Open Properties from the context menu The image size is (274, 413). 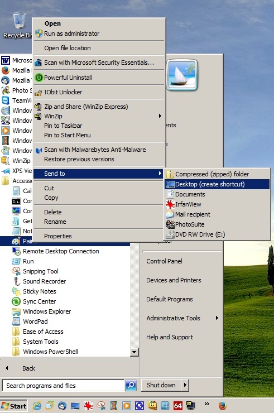pos(99,236)
